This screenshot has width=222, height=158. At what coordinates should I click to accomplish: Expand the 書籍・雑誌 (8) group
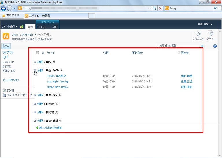(x=35, y=121)
